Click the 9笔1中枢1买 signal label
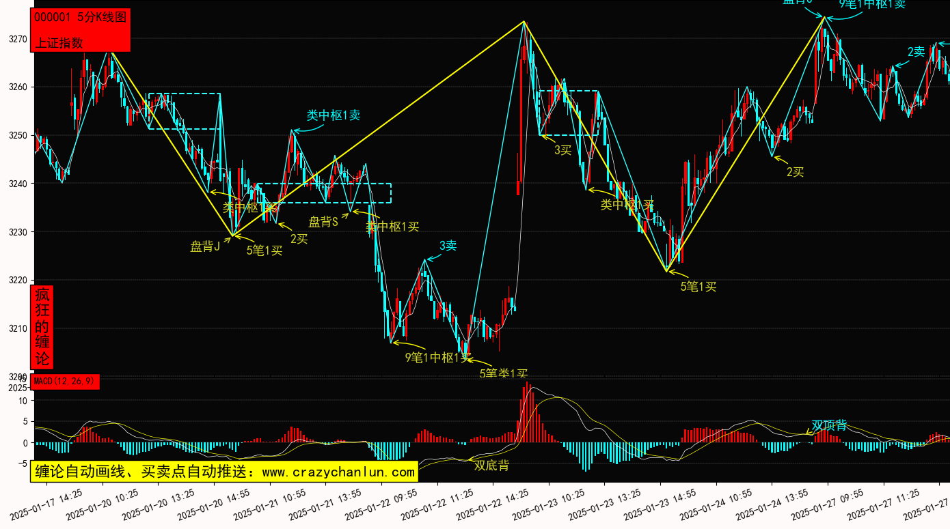The width and height of the screenshot is (950, 529). 437,357
